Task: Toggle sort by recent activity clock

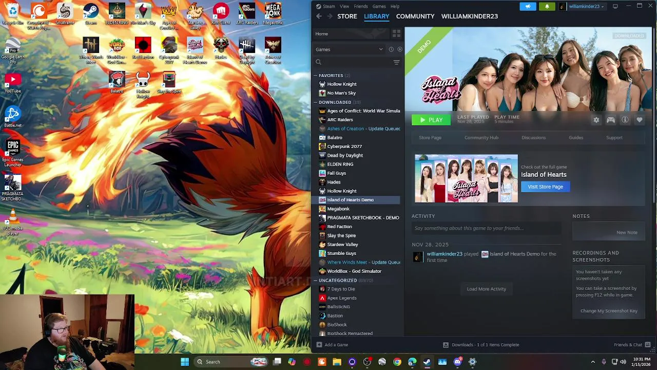Action: coord(391,49)
